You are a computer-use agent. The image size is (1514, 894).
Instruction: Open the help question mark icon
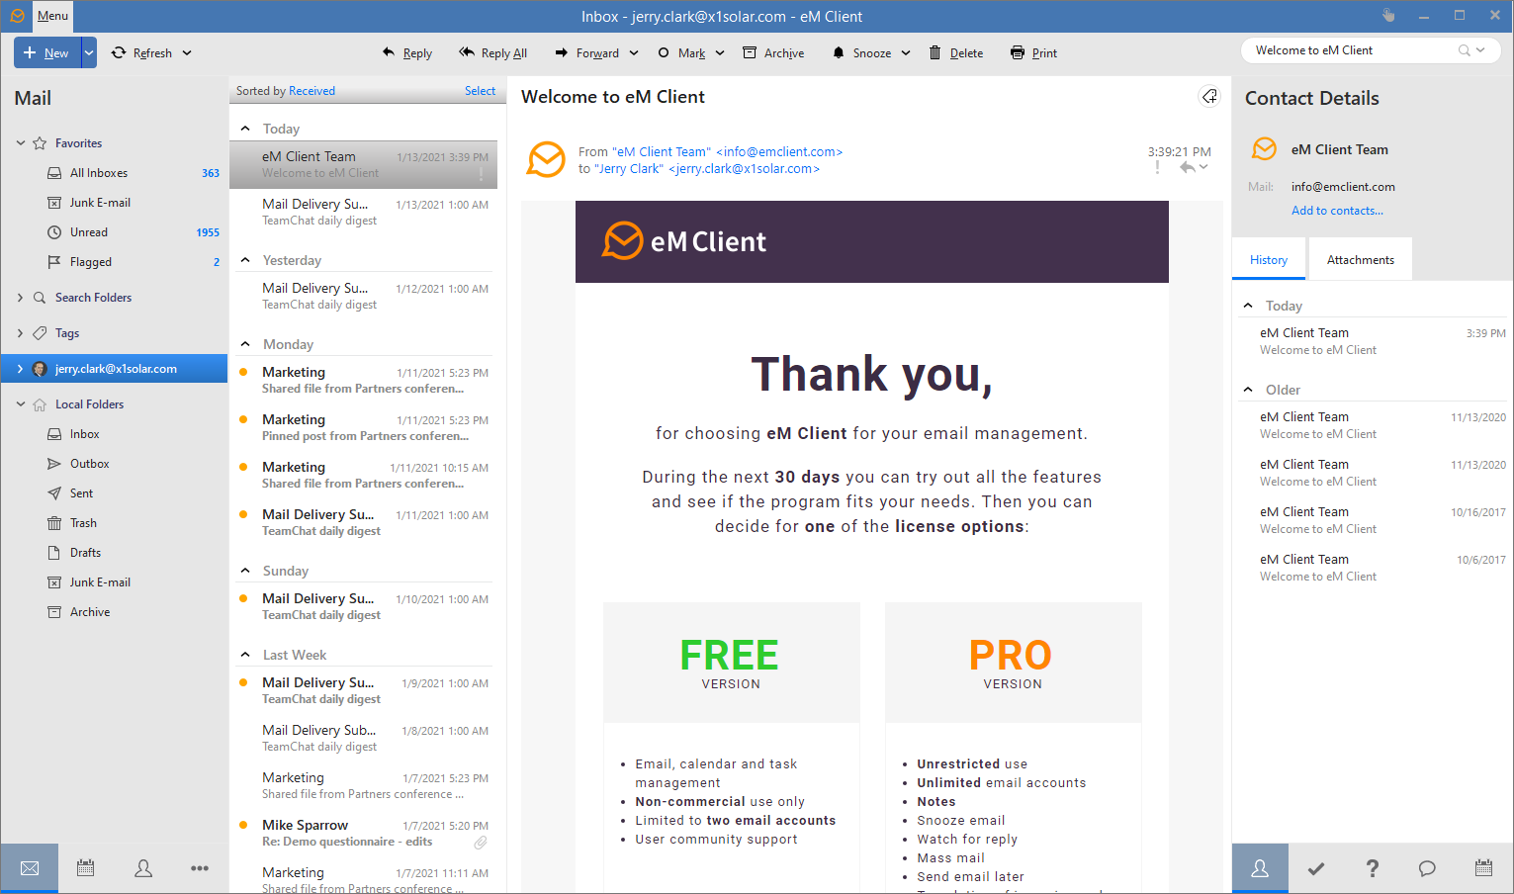[1372, 868]
